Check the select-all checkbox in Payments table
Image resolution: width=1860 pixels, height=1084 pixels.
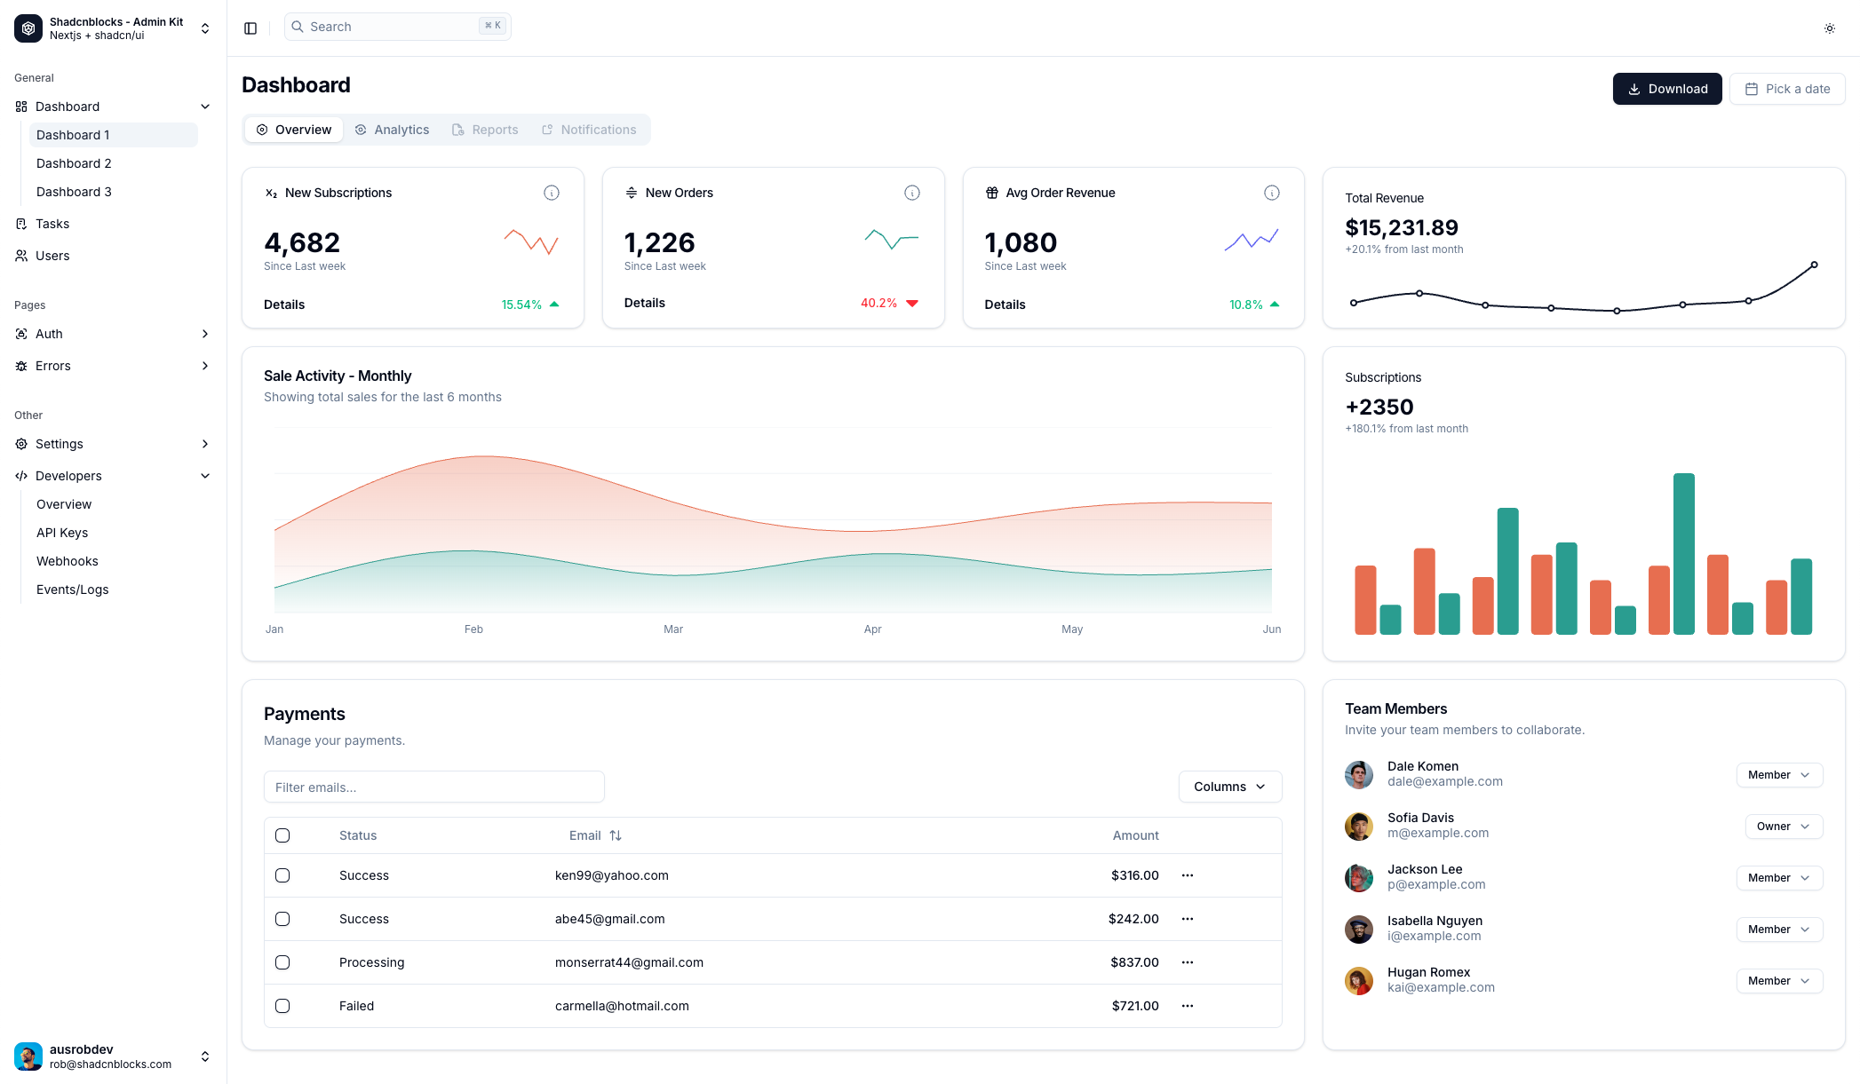click(x=282, y=835)
